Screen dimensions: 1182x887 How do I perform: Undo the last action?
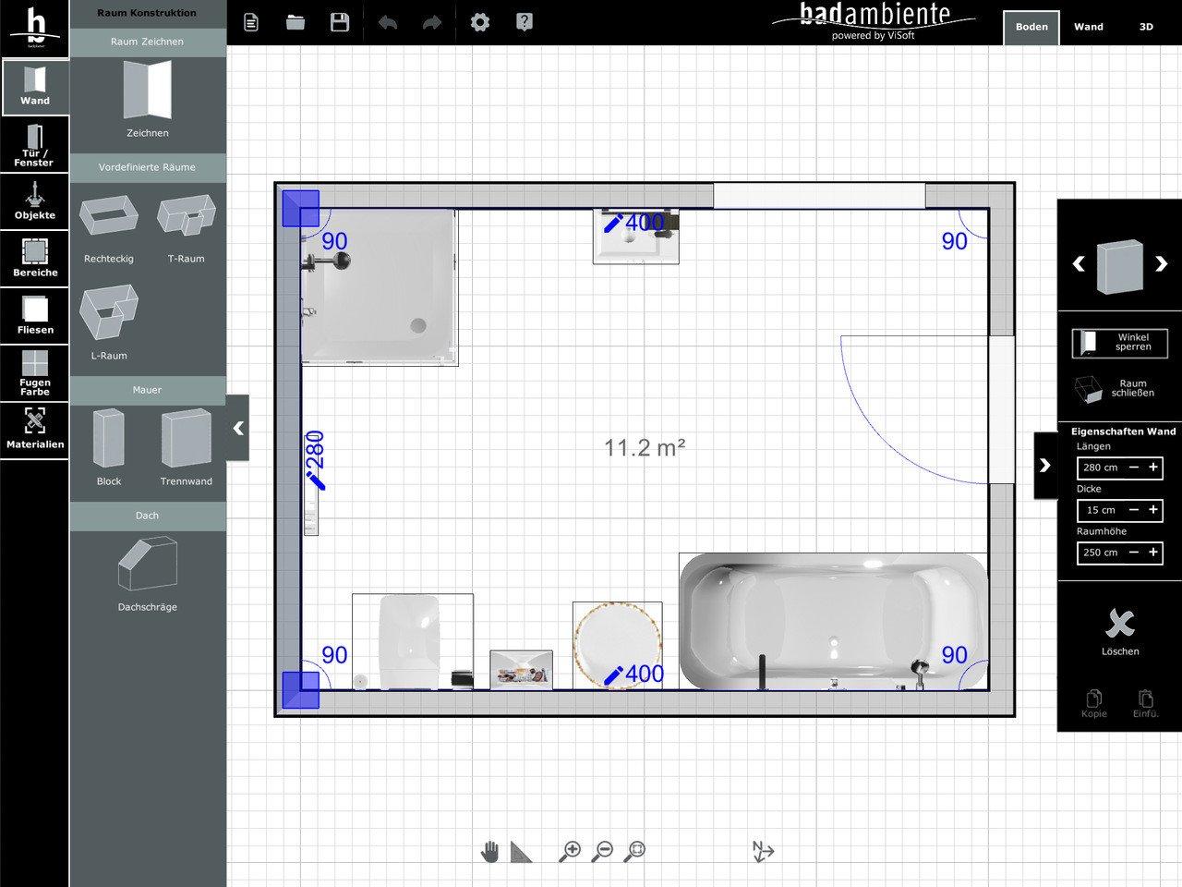[388, 22]
